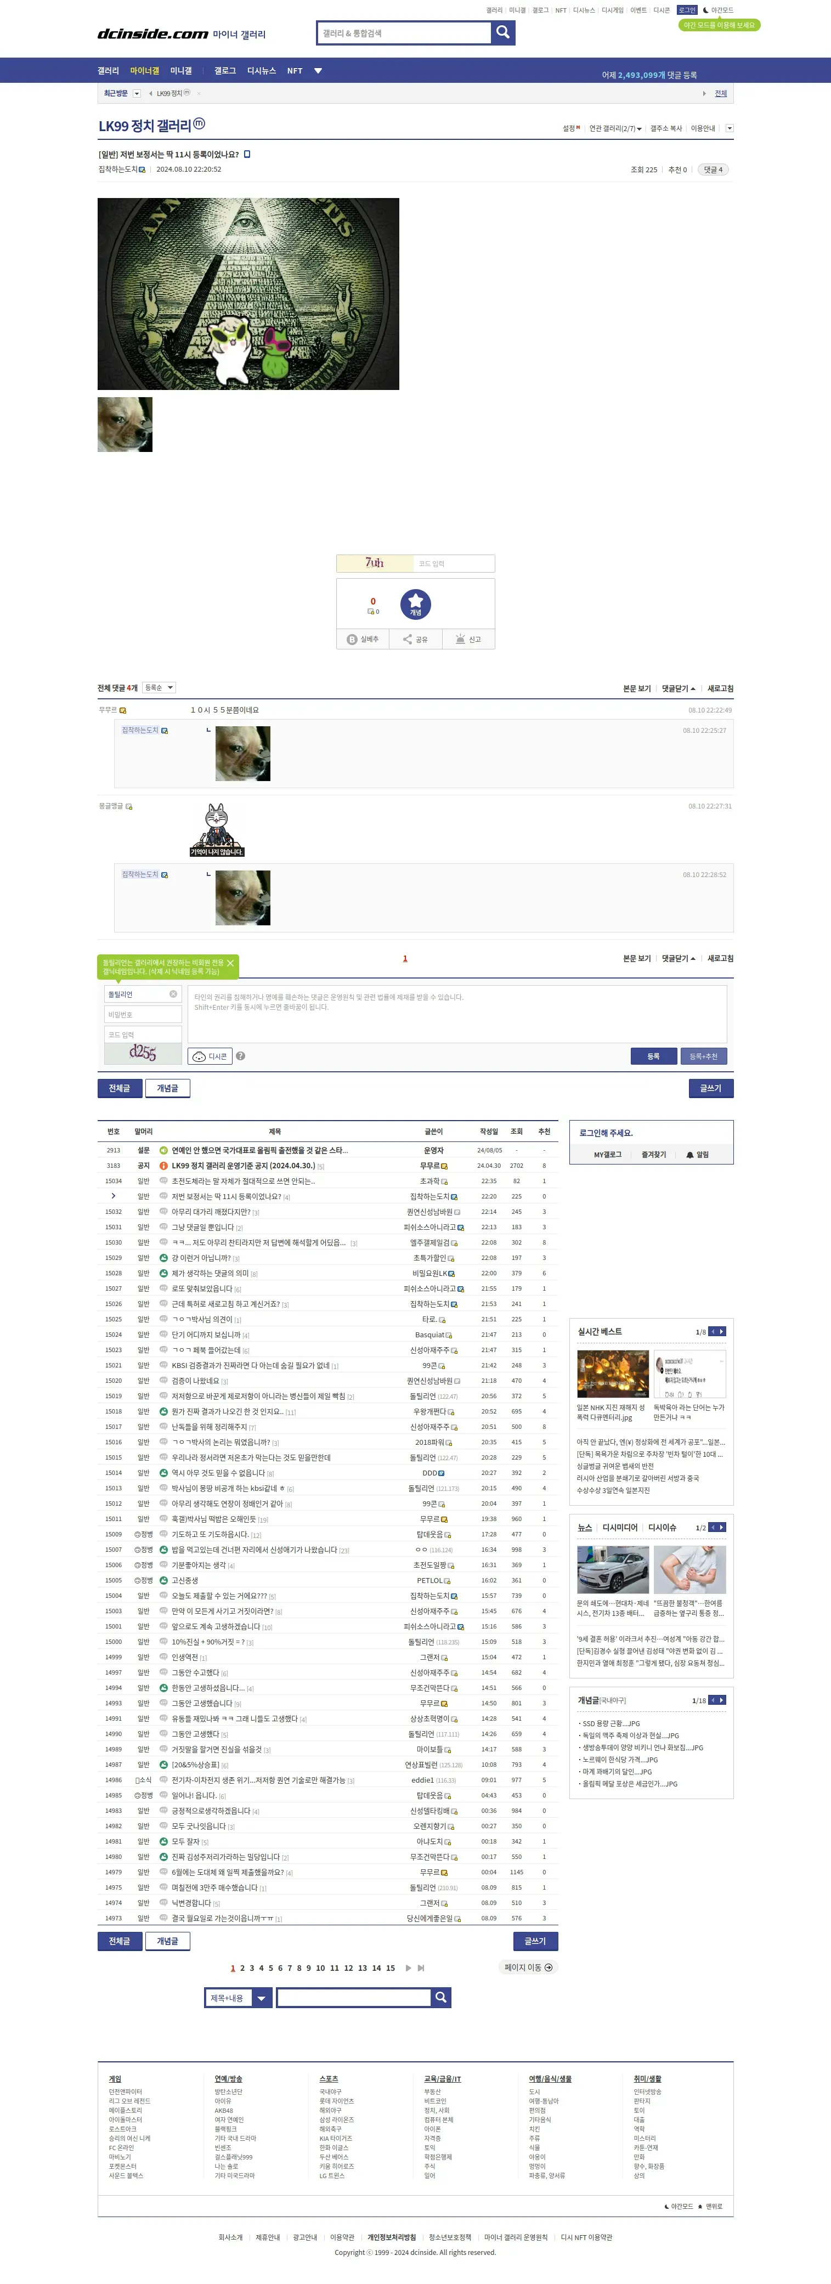Click the 페이지 이동 button
Screen dimensions: 831x2284
click(529, 1966)
